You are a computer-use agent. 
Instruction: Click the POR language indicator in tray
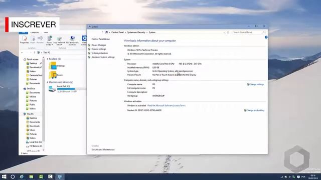(303, 176)
